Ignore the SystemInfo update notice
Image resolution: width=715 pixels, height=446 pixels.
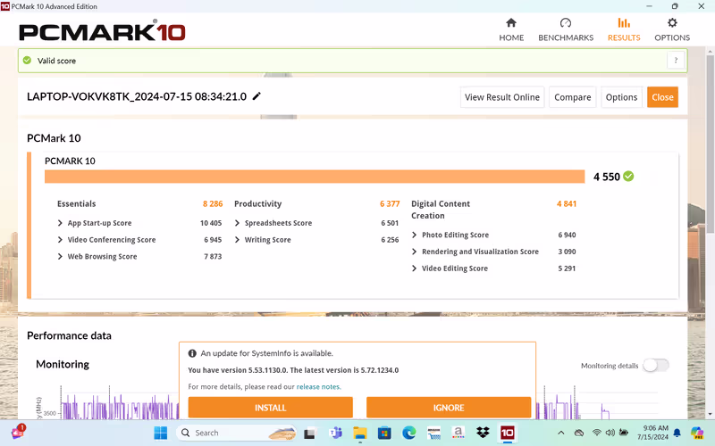[449, 408]
